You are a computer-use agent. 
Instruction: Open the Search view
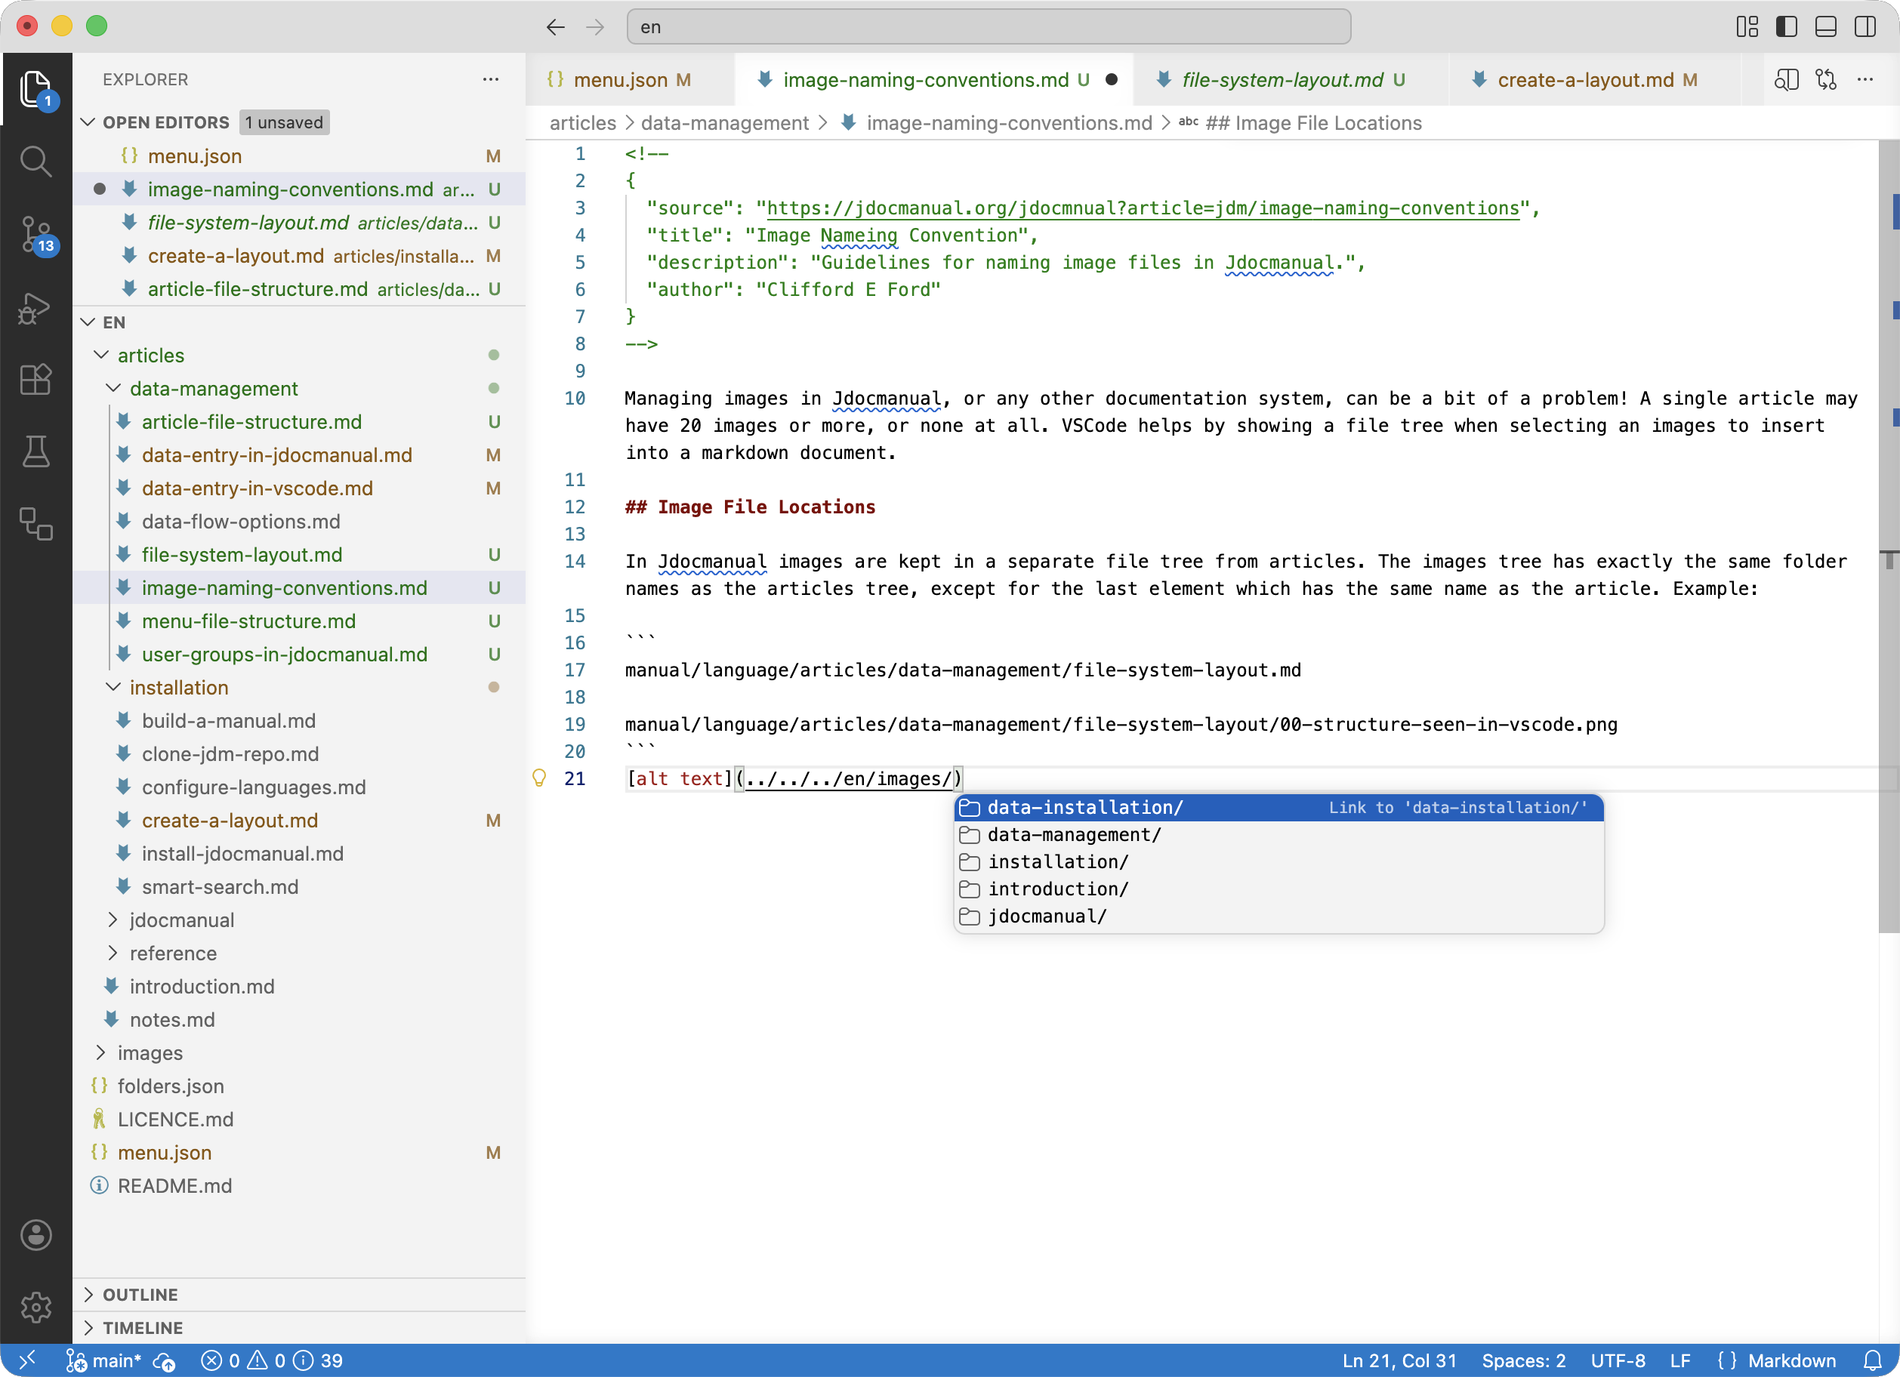pos(36,161)
